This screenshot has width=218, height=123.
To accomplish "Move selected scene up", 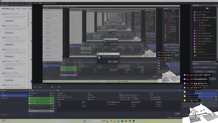I will [x=9, y=115].
